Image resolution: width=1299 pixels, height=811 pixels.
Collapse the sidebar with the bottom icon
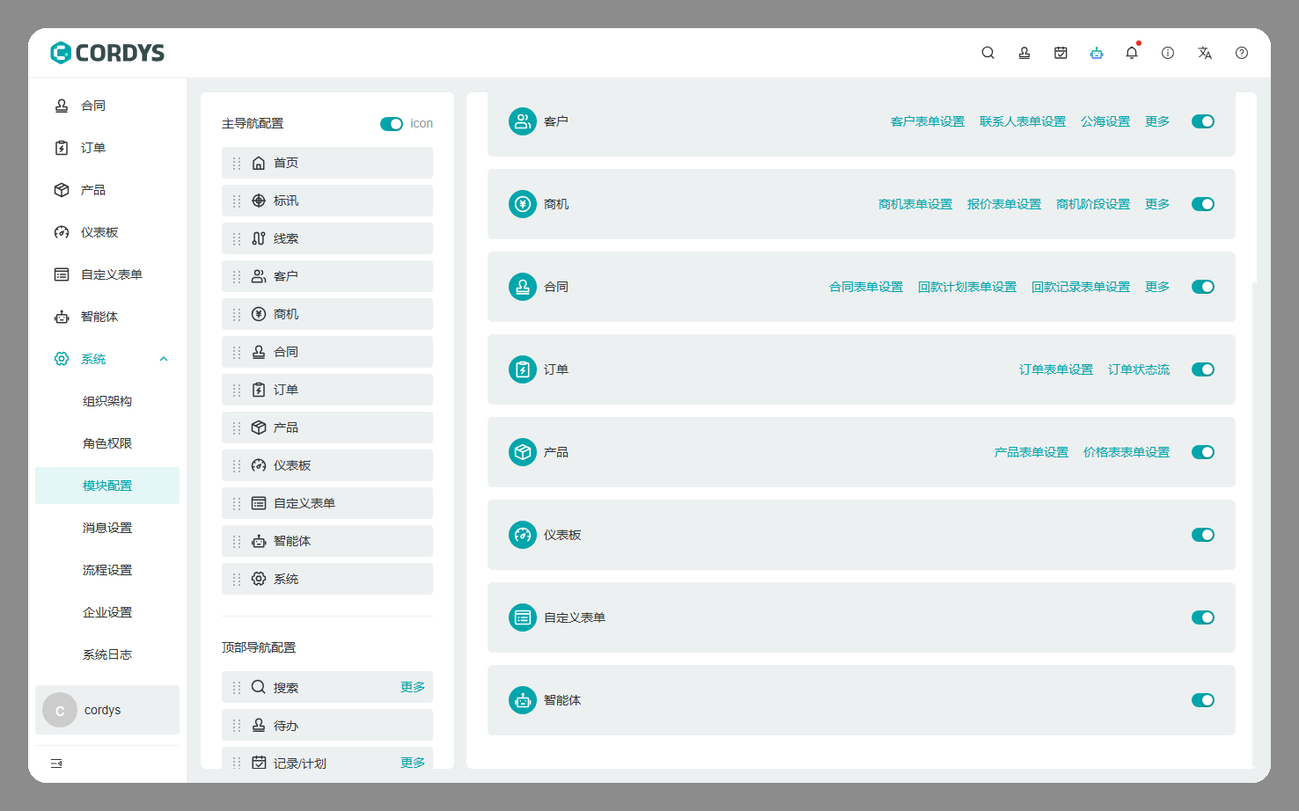56,764
